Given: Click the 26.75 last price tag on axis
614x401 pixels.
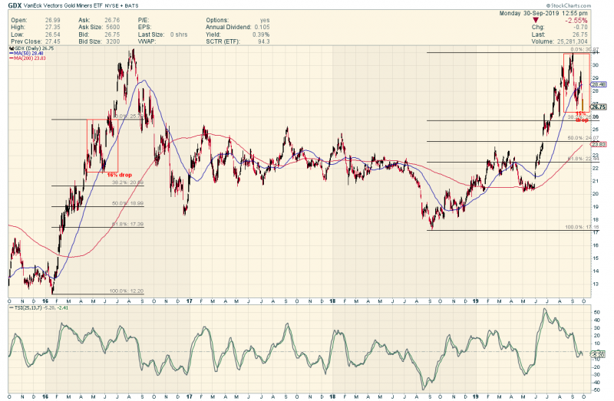Looking at the screenshot, I should pos(599,107).
